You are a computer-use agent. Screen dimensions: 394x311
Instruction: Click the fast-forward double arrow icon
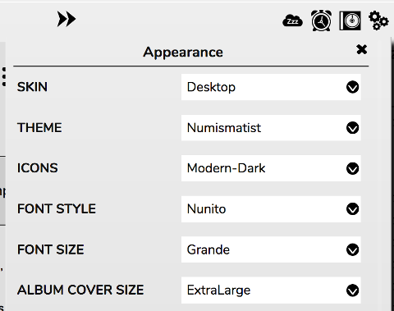coord(66,19)
